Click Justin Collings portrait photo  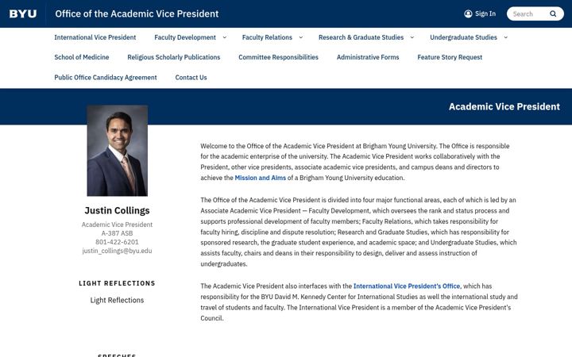(117, 151)
